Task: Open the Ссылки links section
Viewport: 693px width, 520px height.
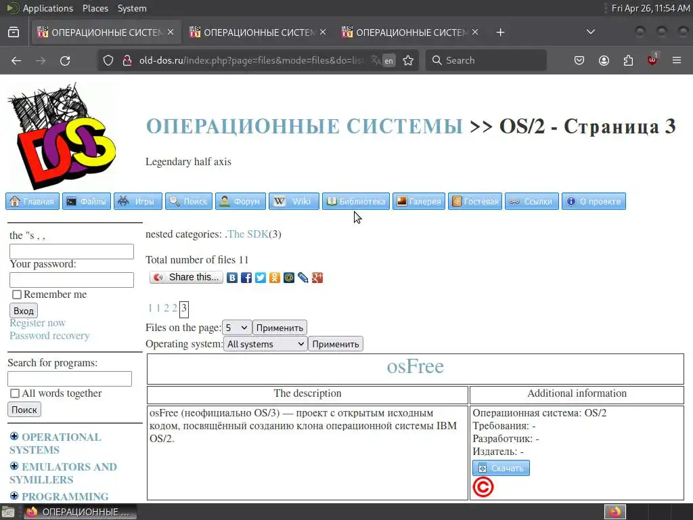Action: tap(532, 201)
